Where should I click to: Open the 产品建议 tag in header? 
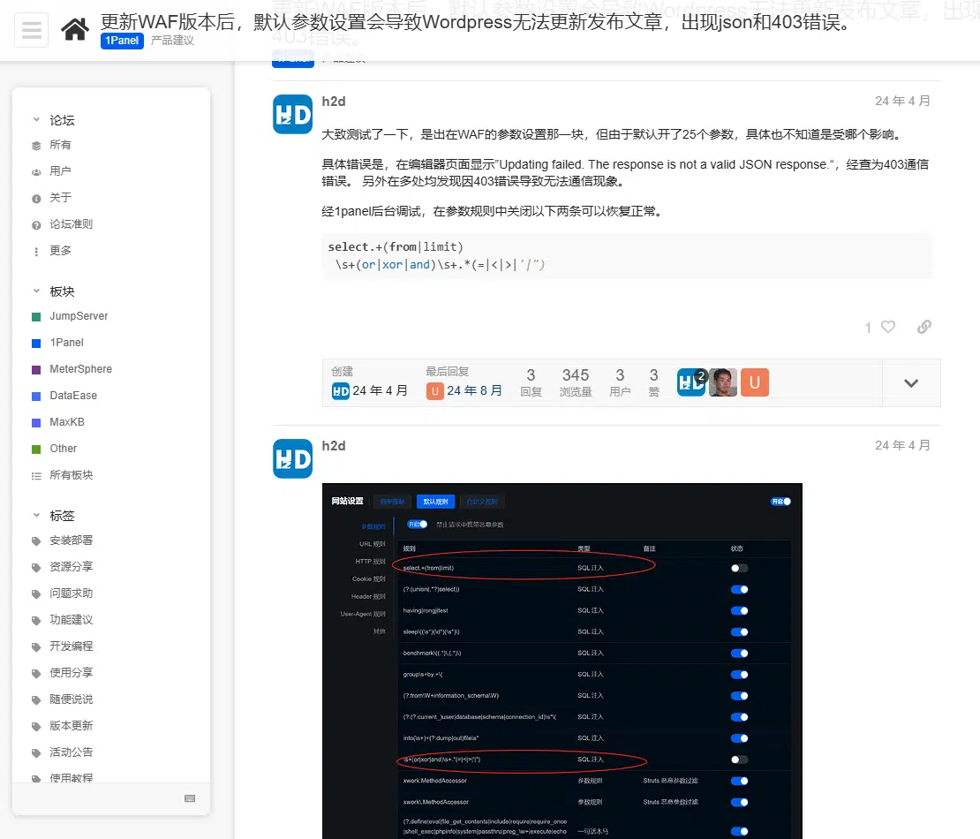[172, 41]
